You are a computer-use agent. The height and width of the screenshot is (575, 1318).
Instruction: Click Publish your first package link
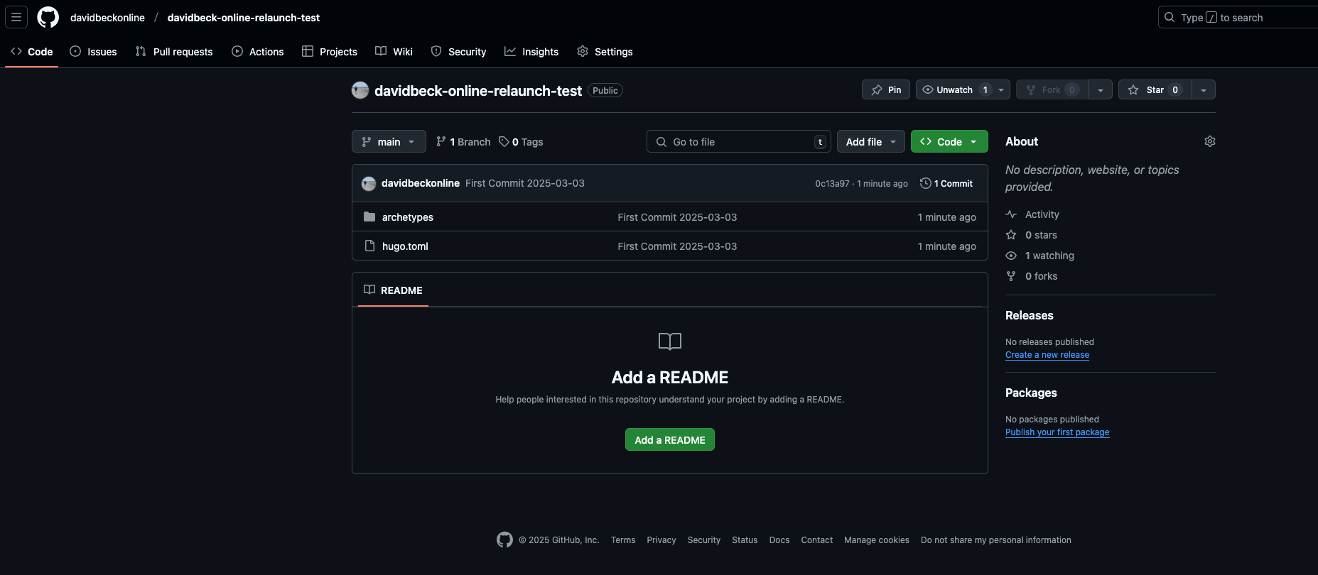[x=1057, y=432]
